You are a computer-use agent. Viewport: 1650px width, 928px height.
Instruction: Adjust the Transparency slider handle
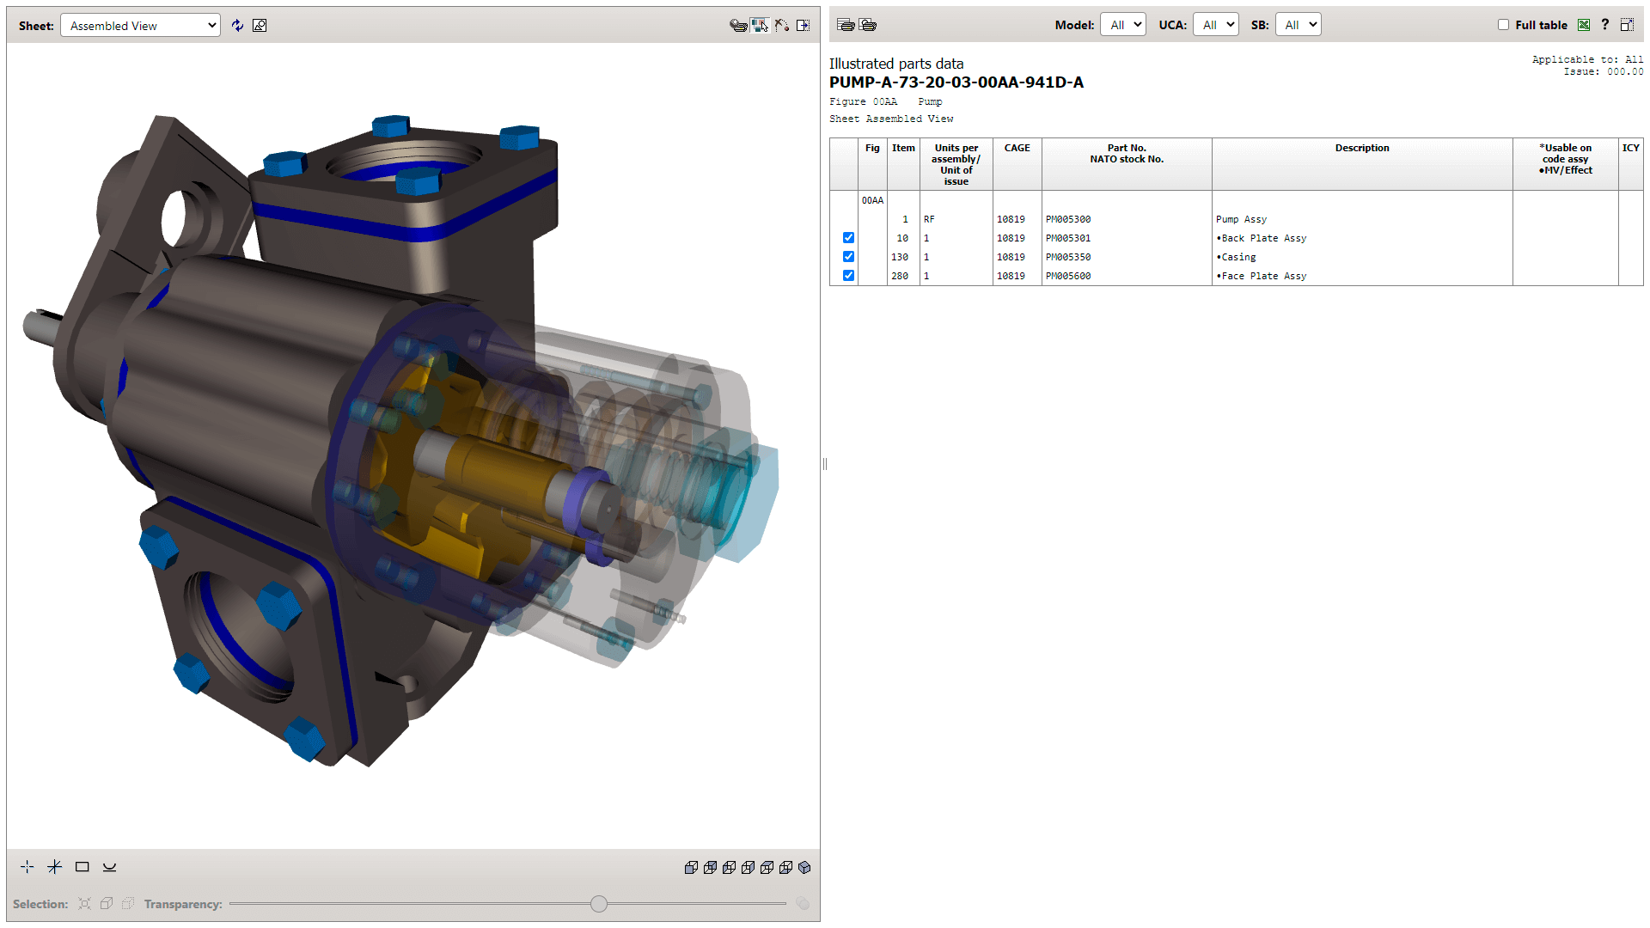coord(599,904)
